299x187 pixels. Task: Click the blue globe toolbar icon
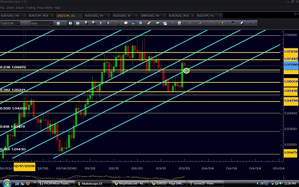tap(141, 23)
